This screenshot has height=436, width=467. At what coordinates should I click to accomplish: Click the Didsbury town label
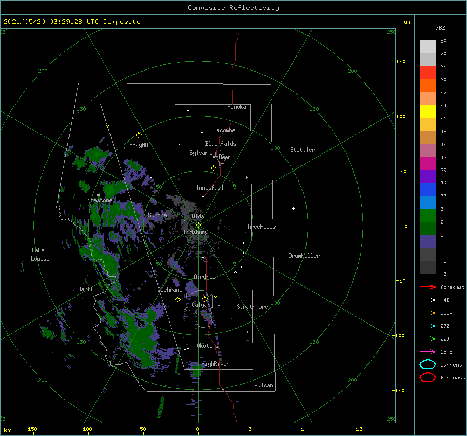coord(196,232)
